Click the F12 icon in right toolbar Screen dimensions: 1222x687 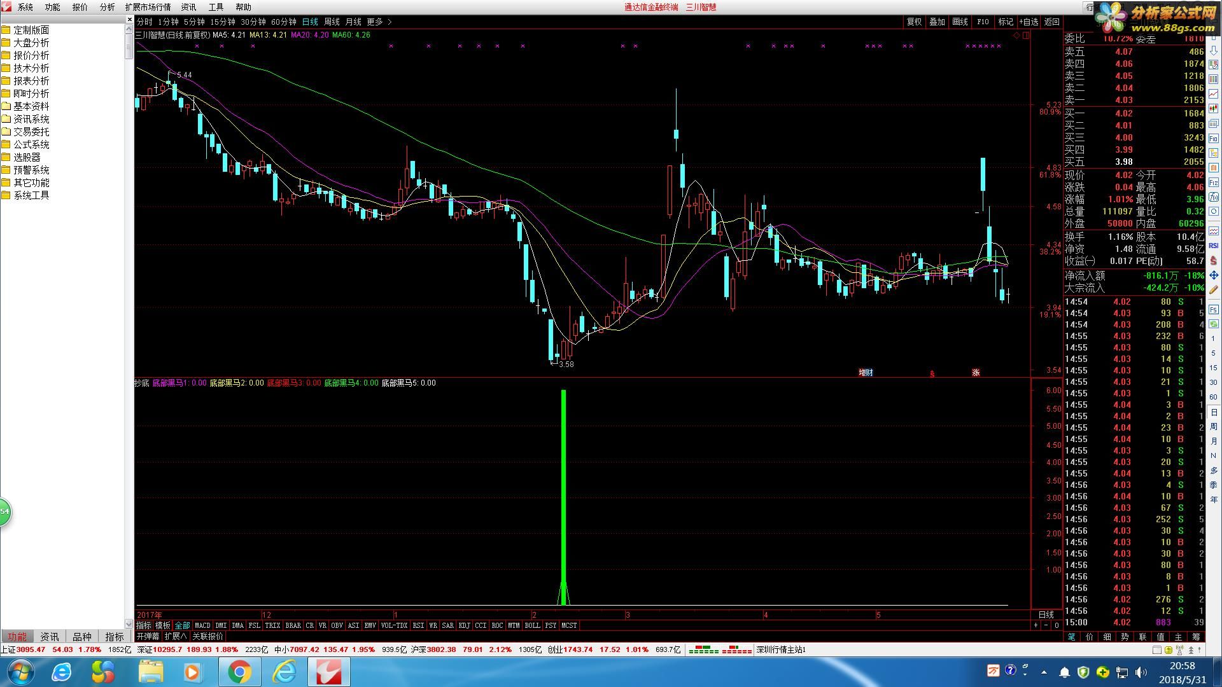click(1214, 182)
